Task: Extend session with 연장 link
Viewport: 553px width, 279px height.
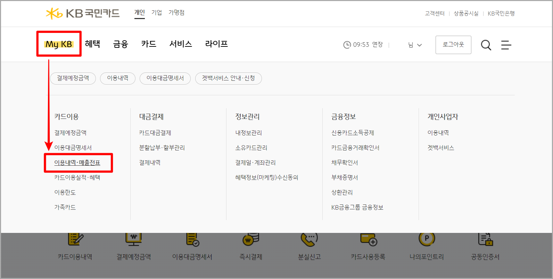Action: 377,44
